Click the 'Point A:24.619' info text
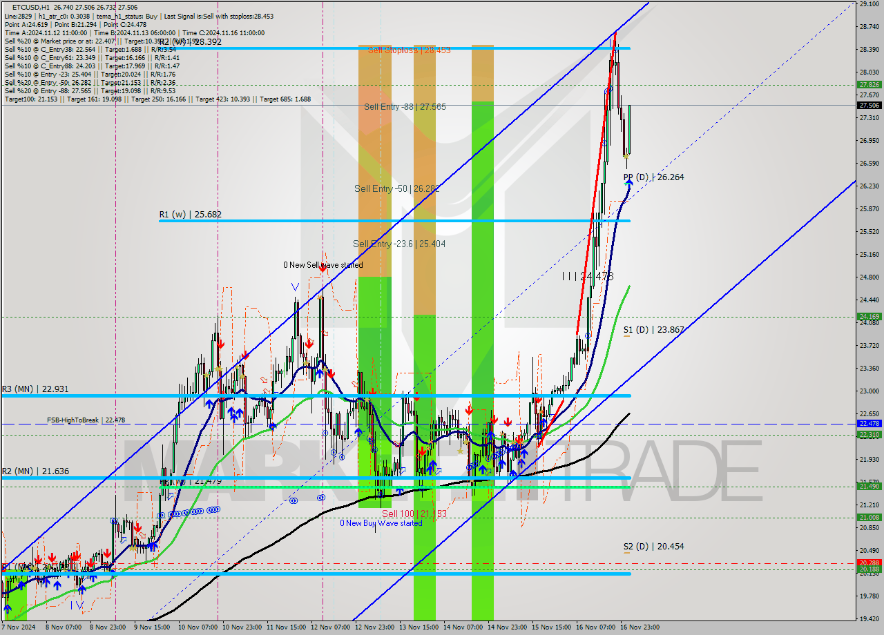 coord(26,24)
